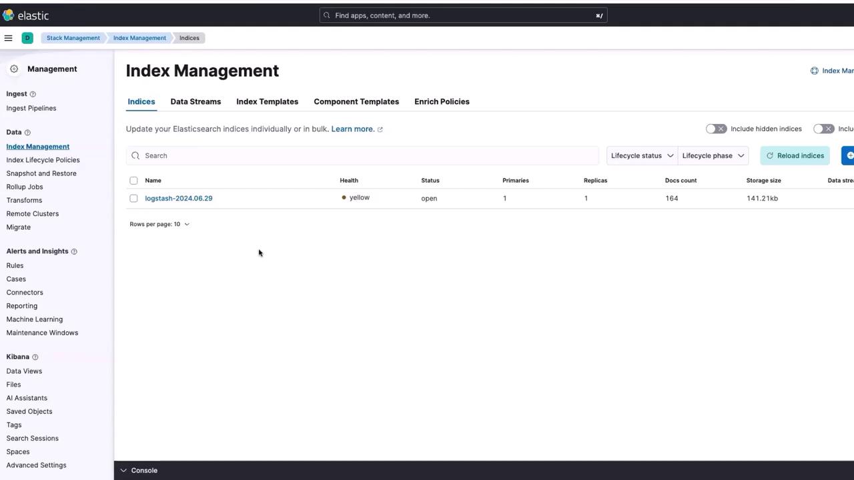Switch to the Indices tab
Screen dimensions: 854x480
pos(141,102)
